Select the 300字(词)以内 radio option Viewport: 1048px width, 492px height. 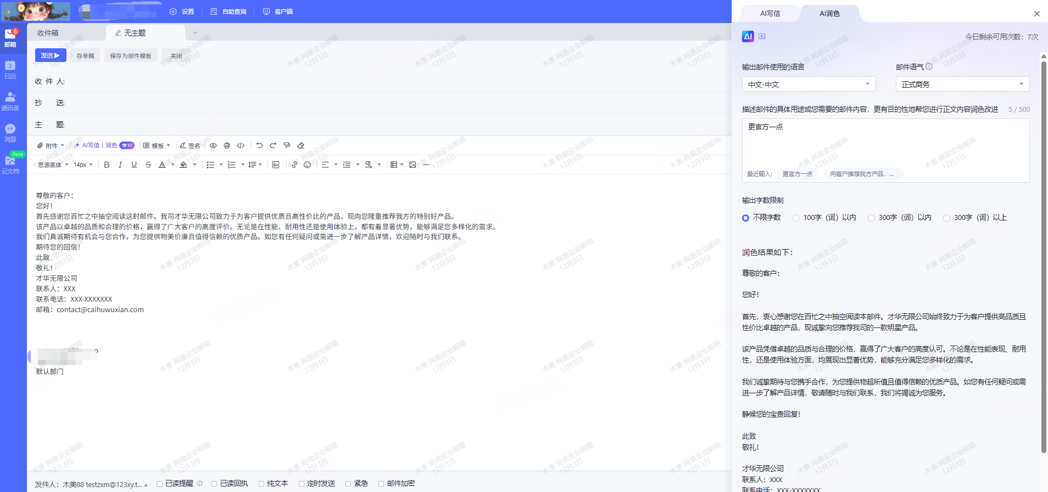coord(871,218)
